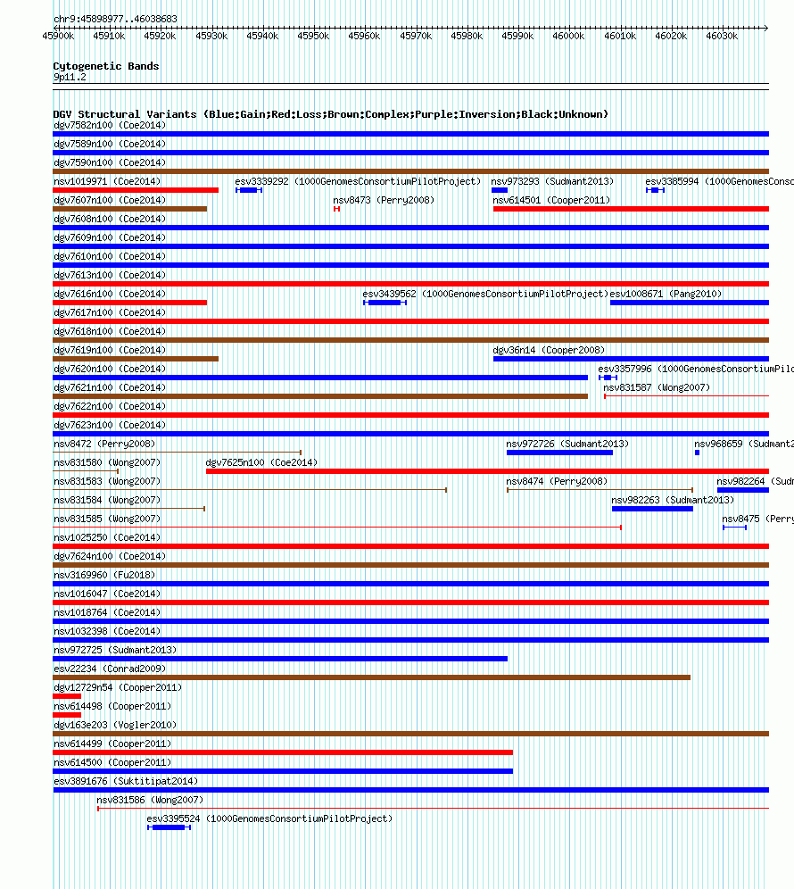794x889 pixels.
Task: Open dgv7622n100 (Coe2014) label
Action: click(110, 406)
